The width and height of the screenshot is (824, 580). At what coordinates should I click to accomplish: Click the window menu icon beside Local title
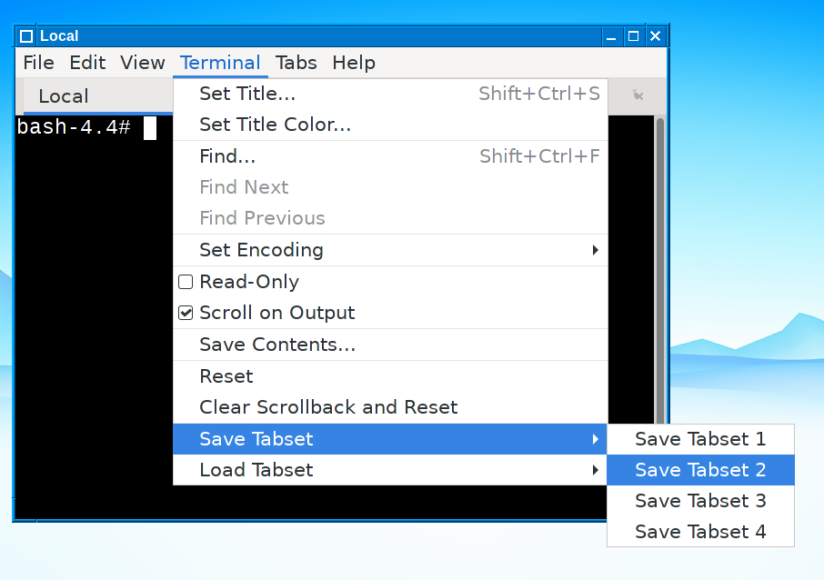pyautogui.click(x=25, y=36)
